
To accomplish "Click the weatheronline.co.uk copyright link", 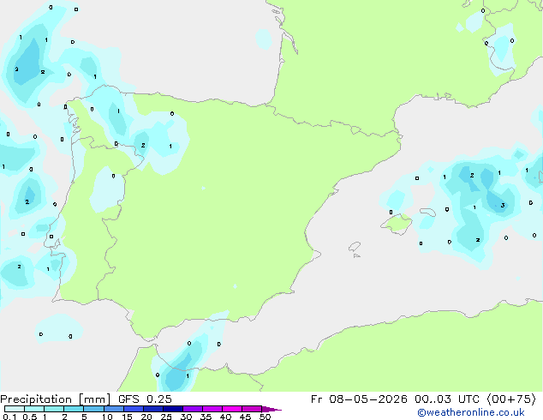I will pos(471,412).
